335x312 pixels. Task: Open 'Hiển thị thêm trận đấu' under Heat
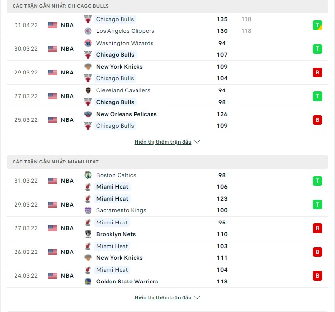[163, 297]
